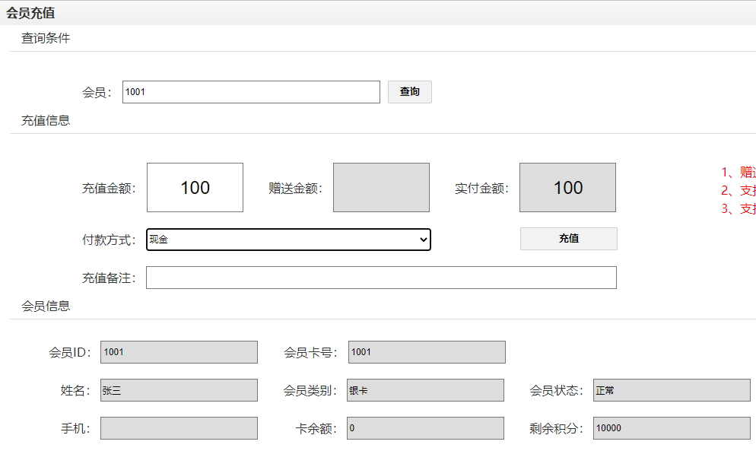Click the 赠送金额 bonus amount field
Image resolution: width=756 pixels, height=451 pixels.
(381, 187)
